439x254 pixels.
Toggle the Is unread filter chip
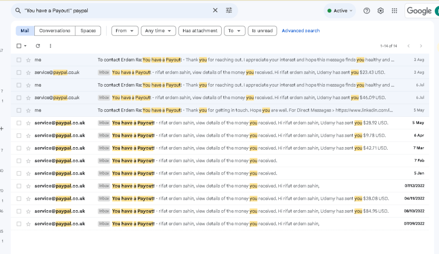(x=262, y=31)
